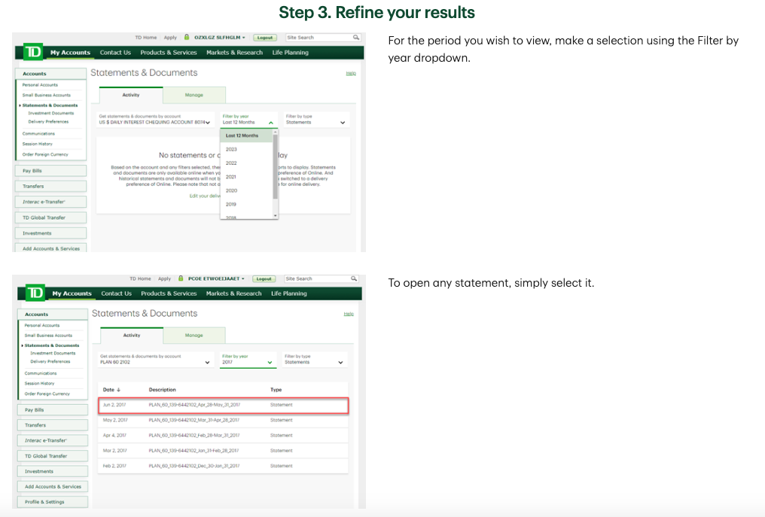Open the Feb 2, 2017 statement row
Viewport: 765px width, 517px height.
click(x=224, y=466)
